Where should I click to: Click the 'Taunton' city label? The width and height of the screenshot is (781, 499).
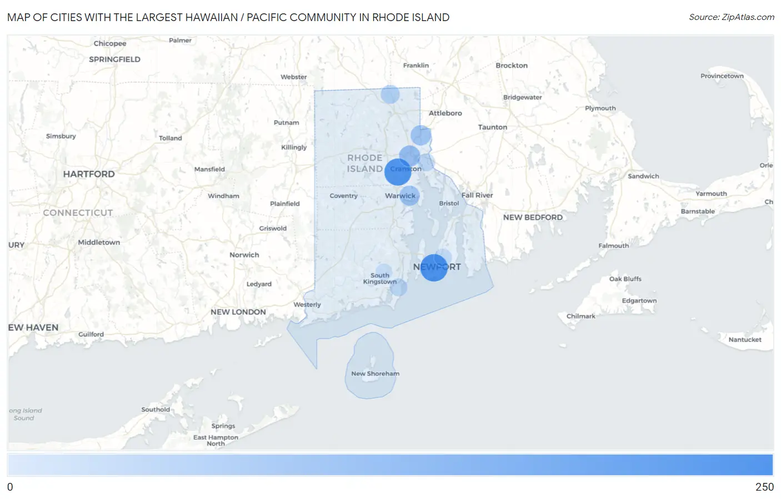pos(493,127)
